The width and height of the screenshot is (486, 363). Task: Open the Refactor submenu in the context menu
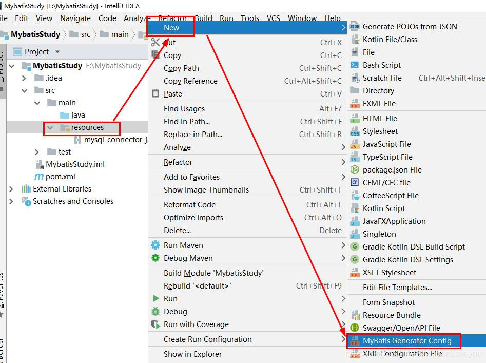pyautogui.click(x=247, y=162)
